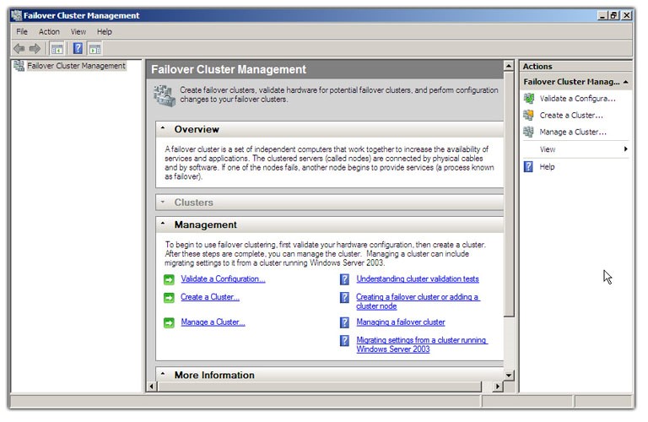Click green arrow icon beside Manage a Cluster link
The height and width of the screenshot is (422, 648).
coord(169,322)
